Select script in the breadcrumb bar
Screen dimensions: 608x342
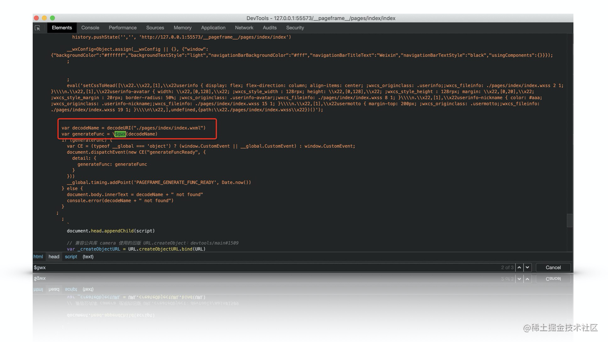71,257
